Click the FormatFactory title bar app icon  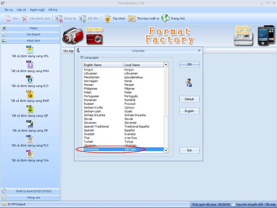coord(2,3)
